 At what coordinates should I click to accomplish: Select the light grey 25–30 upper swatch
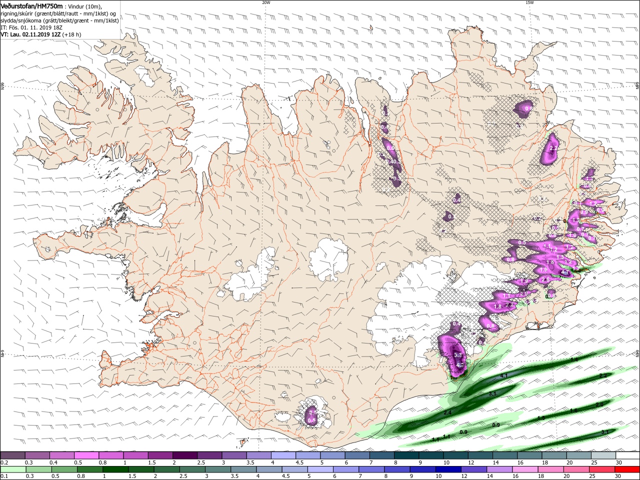[604, 455]
